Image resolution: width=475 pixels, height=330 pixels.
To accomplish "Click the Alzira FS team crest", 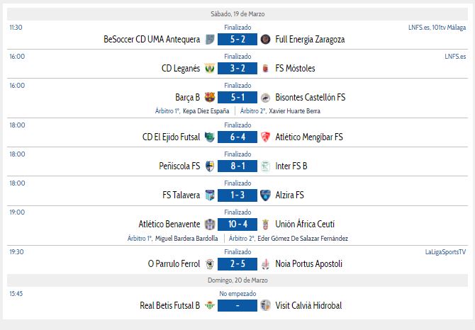I will click(x=266, y=195).
